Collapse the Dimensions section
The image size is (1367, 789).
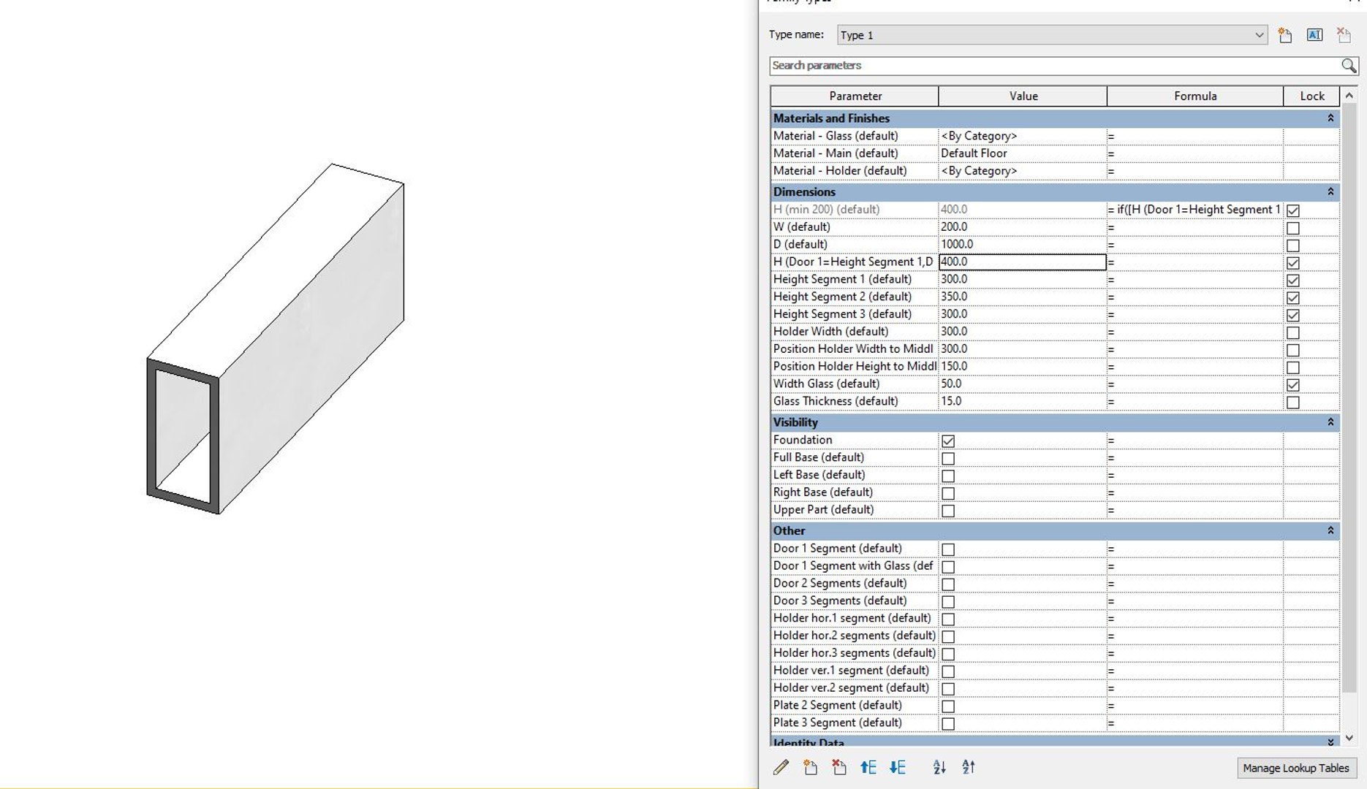(x=1330, y=192)
